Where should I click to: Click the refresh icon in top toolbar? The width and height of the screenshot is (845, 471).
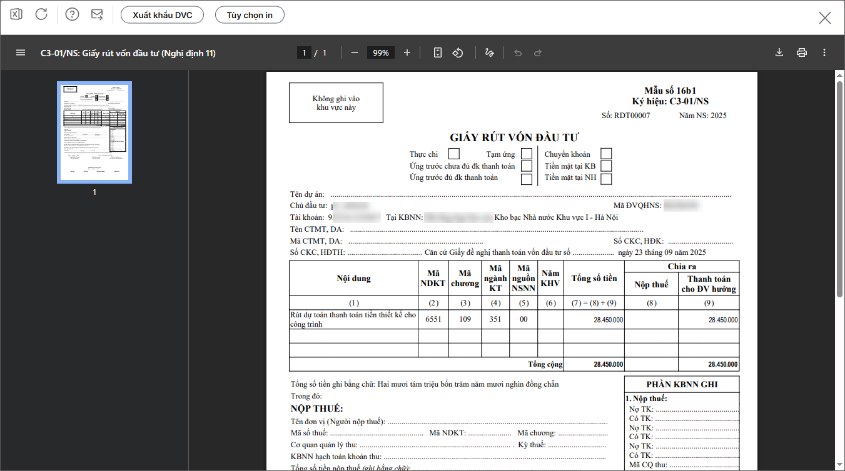(x=41, y=14)
